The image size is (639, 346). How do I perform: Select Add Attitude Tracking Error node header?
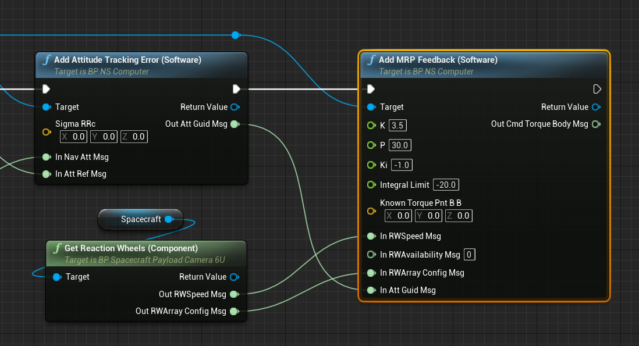click(x=127, y=60)
